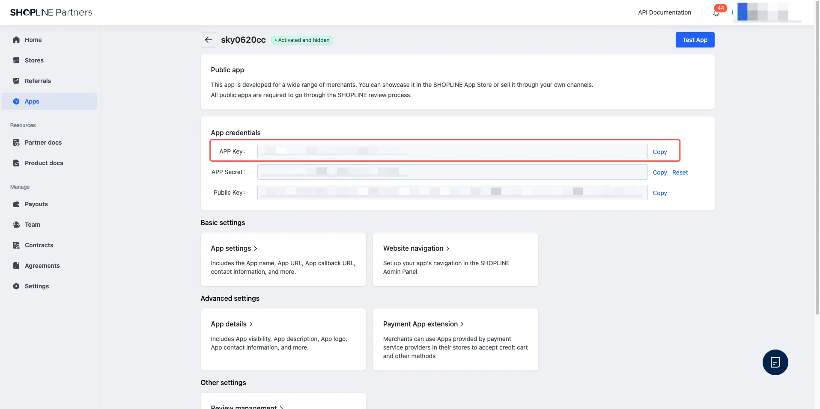Click the Agreements icon

point(16,266)
